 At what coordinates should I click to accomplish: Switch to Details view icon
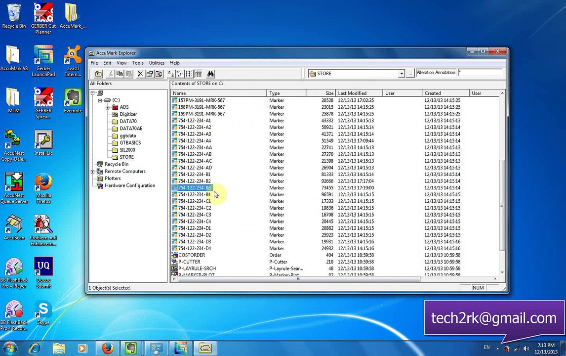pyautogui.click(x=198, y=74)
